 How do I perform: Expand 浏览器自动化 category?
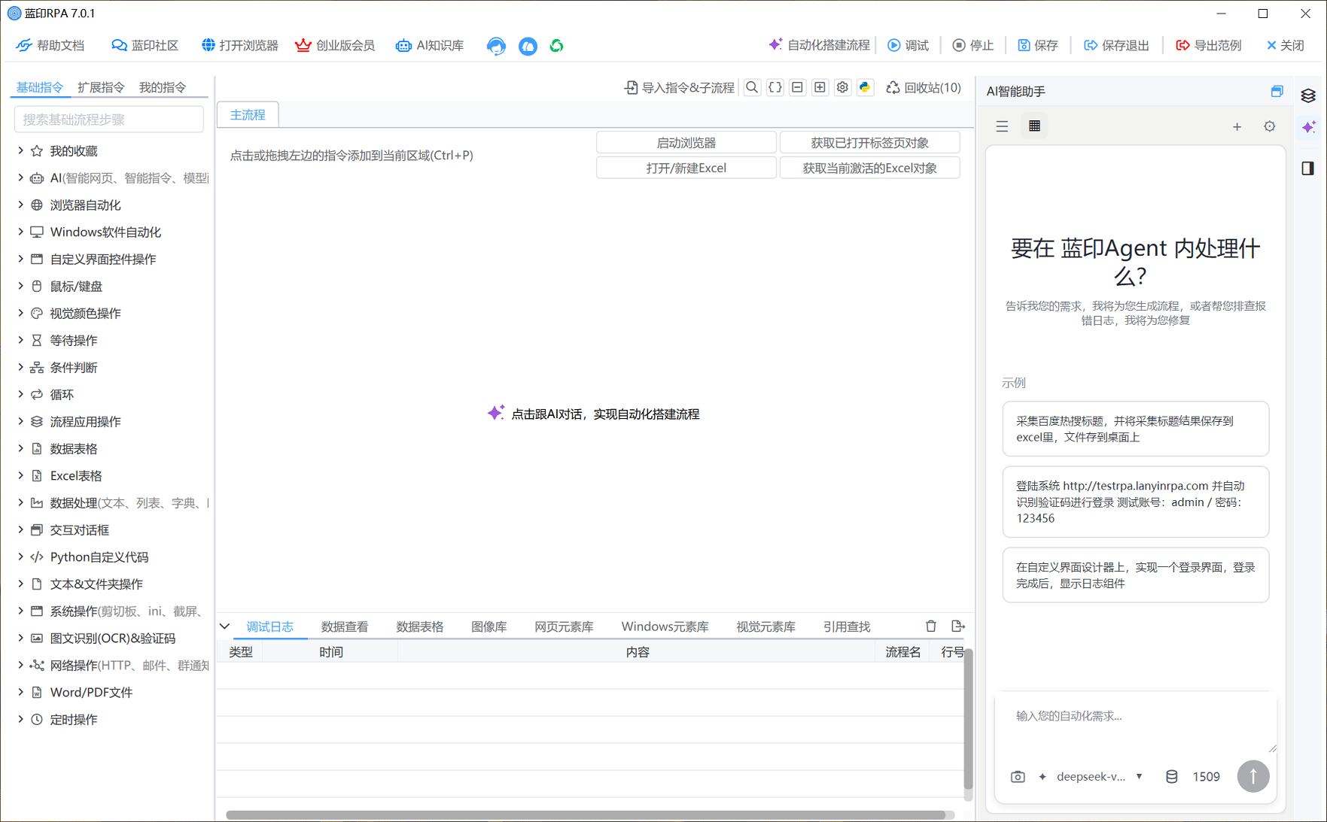tap(20, 205)
